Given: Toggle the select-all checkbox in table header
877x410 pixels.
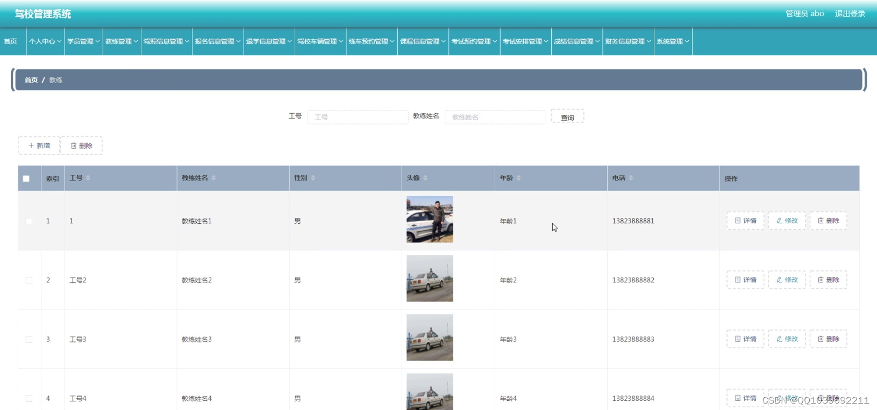Looking at the screenshot, I should pyautogui.click(x=26, y=179).
